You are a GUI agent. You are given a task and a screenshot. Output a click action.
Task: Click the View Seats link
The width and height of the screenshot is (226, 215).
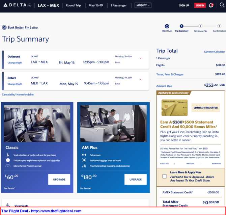[x=21, y=206]
